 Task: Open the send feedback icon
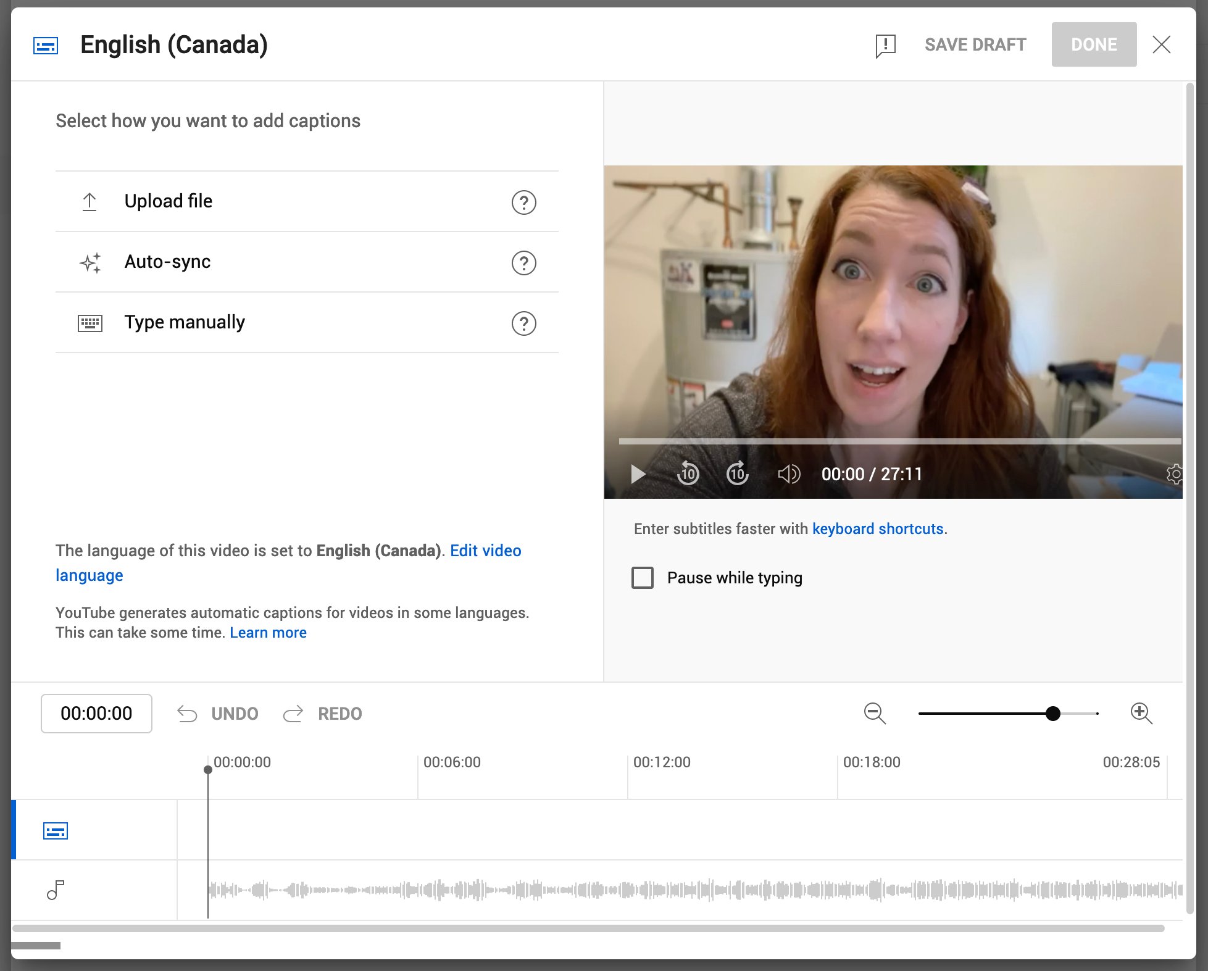coord(885,45)
